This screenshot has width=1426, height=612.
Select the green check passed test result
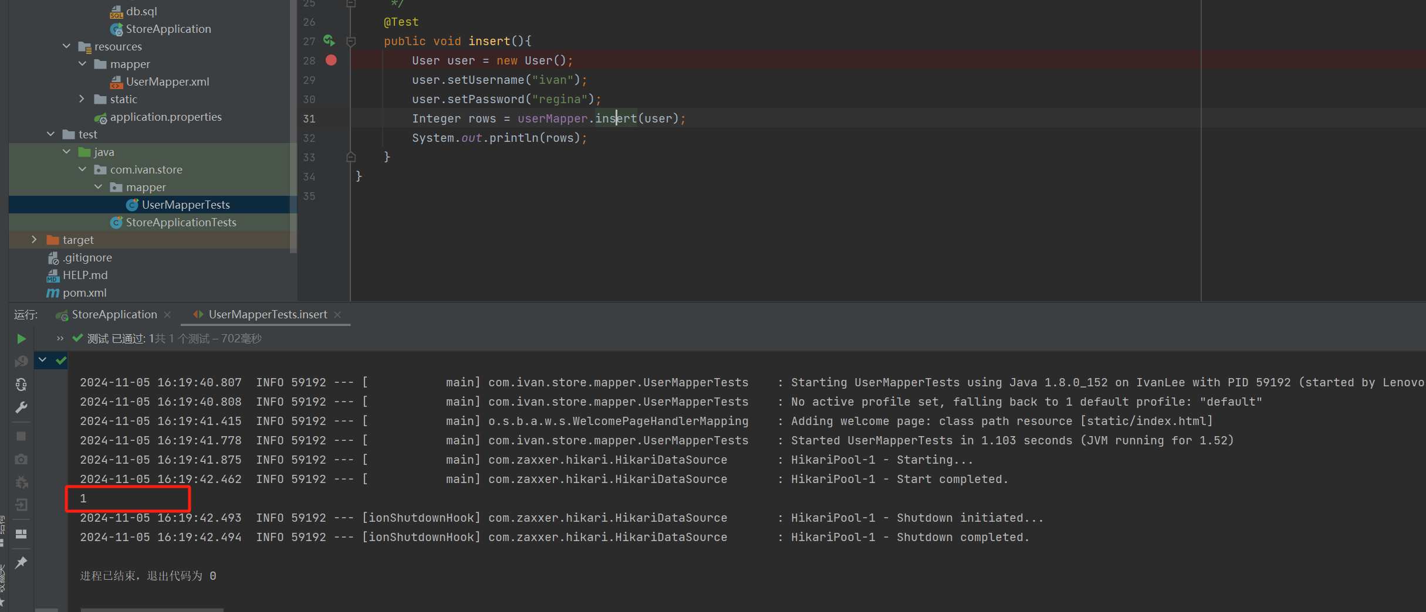(61, 361)
